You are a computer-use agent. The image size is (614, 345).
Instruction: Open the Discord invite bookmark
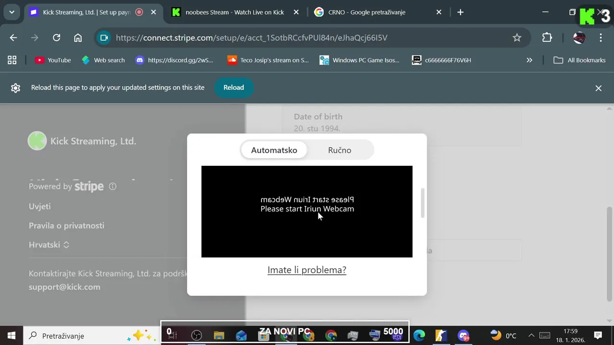pyautogui.click(x=174, y=60)
